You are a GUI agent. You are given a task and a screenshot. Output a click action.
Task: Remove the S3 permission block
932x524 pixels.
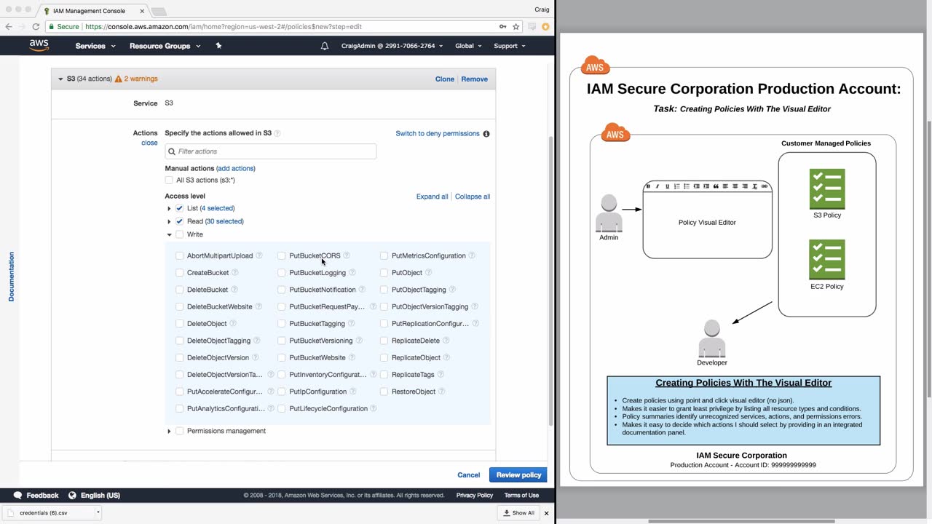click(475, 79)
